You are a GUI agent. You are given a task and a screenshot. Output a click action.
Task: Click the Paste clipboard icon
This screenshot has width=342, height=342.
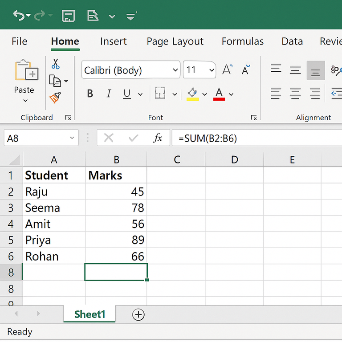(x=26, y=70)
